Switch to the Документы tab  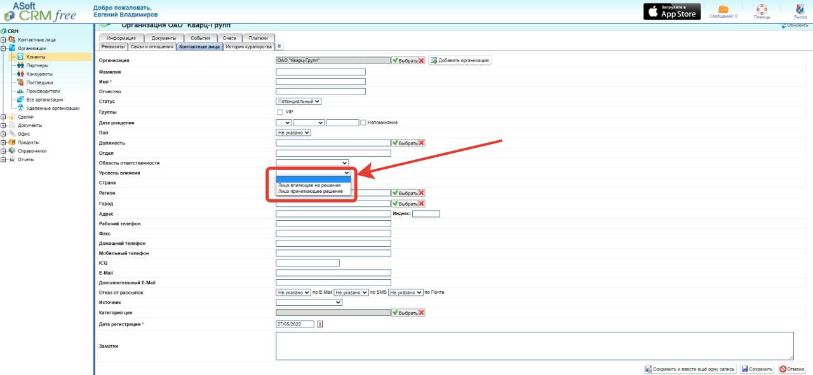(x=163, y=38)
